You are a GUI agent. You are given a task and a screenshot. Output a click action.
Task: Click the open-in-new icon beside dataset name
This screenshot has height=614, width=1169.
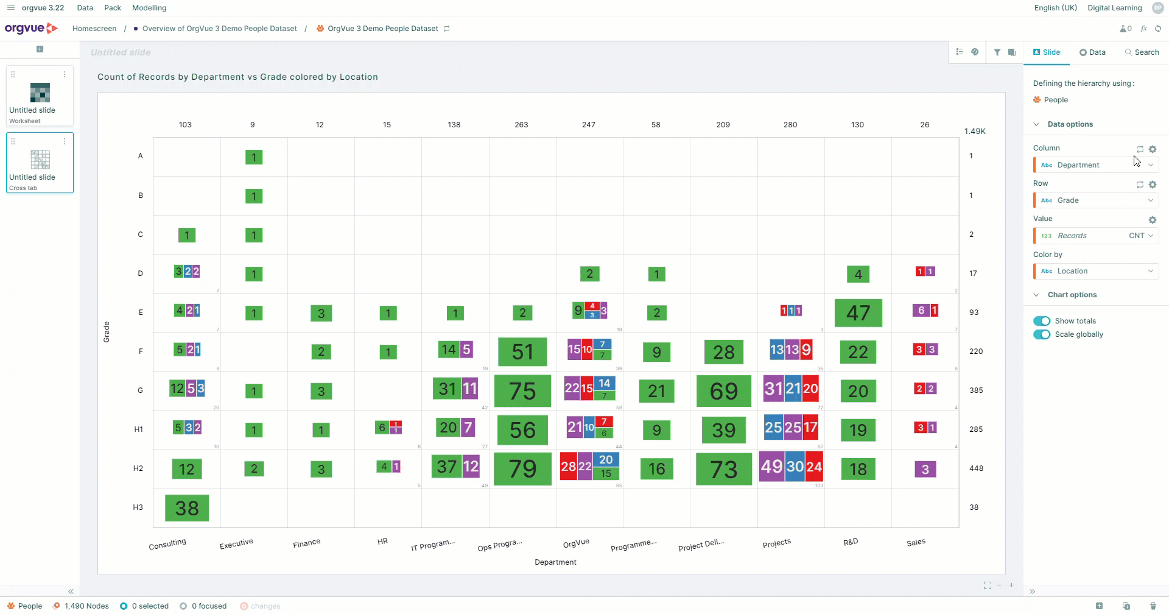pos(446,29)
